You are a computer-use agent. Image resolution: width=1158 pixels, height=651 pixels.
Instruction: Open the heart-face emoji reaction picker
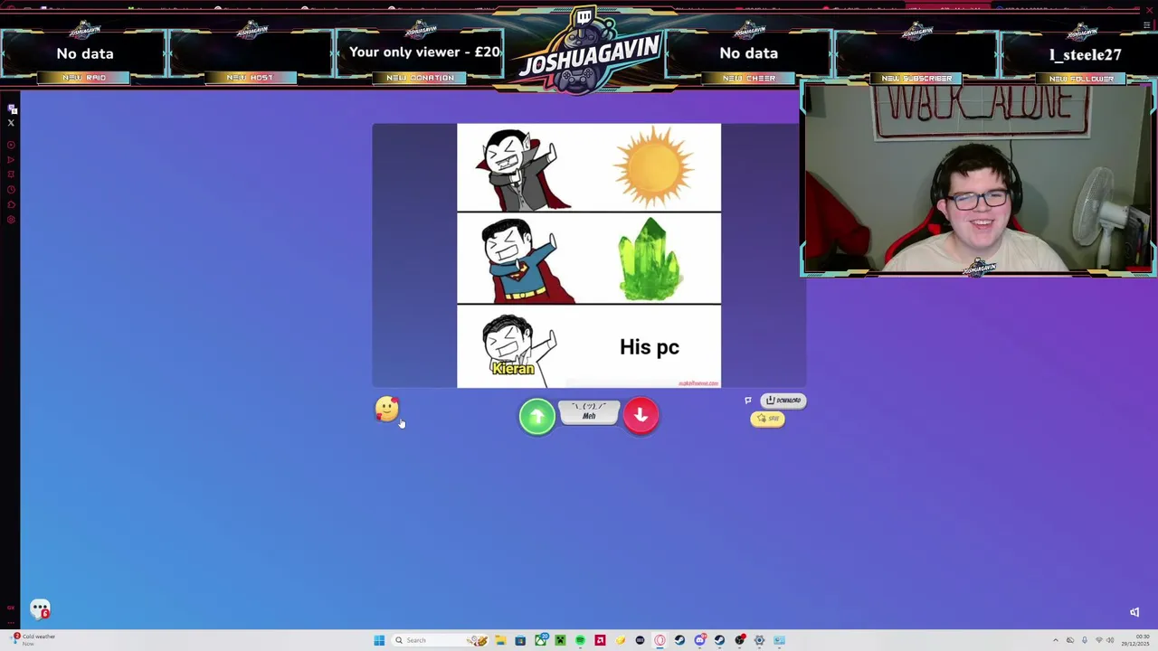click(x=386, y=409)
